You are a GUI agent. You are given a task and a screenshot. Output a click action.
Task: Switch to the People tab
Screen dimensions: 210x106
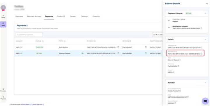[73, 16]
